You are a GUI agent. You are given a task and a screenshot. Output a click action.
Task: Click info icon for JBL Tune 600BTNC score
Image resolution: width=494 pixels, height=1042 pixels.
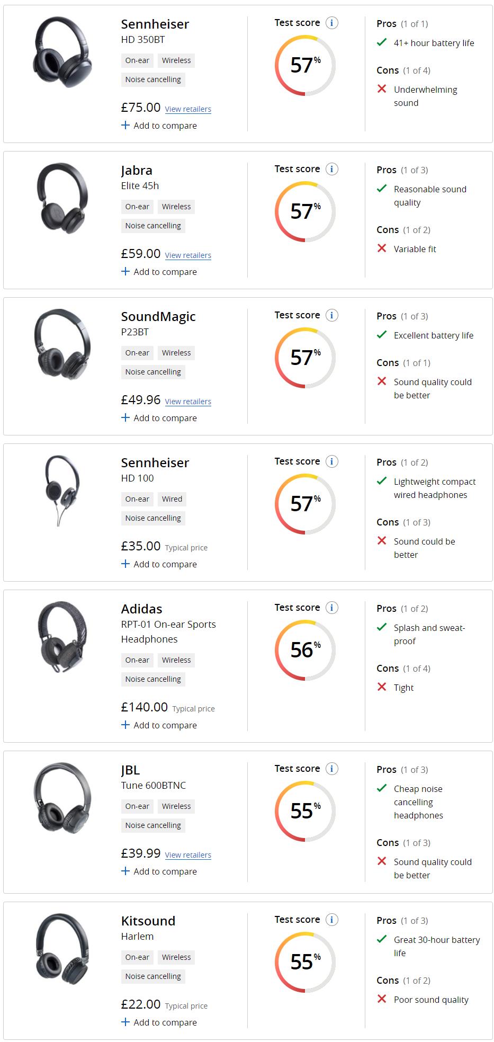[x=331, y=769]
